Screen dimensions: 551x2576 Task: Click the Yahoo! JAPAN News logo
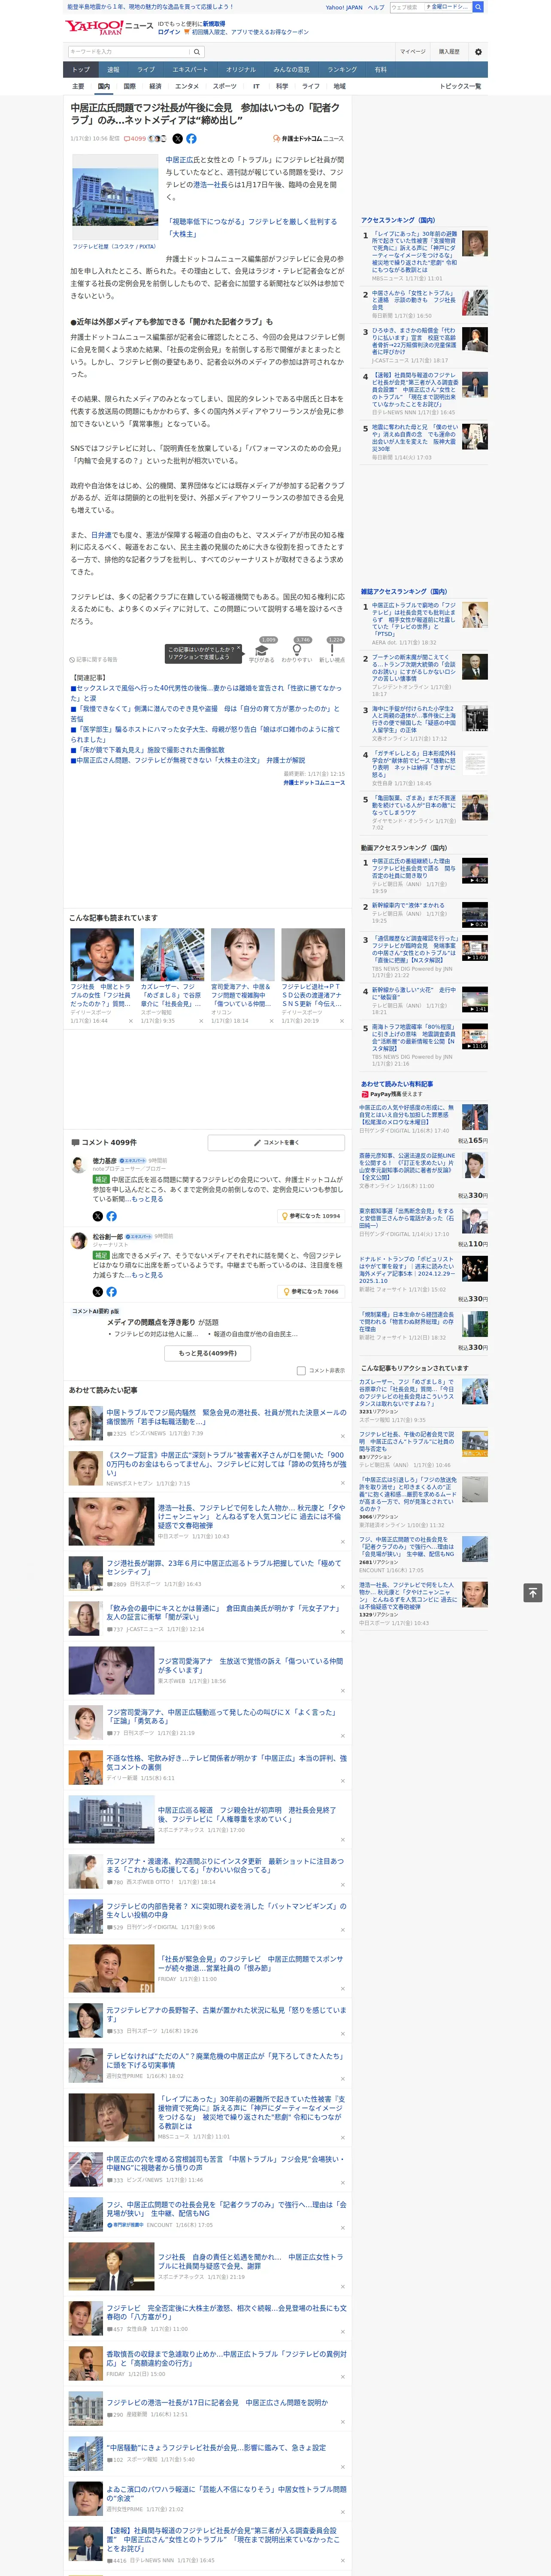pos(109,27)
